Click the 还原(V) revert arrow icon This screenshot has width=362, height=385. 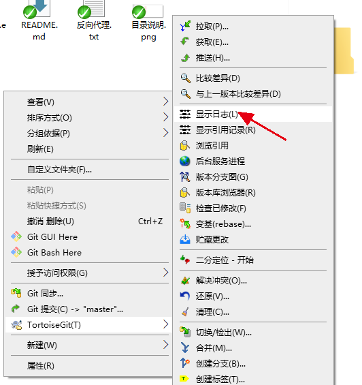185,296
